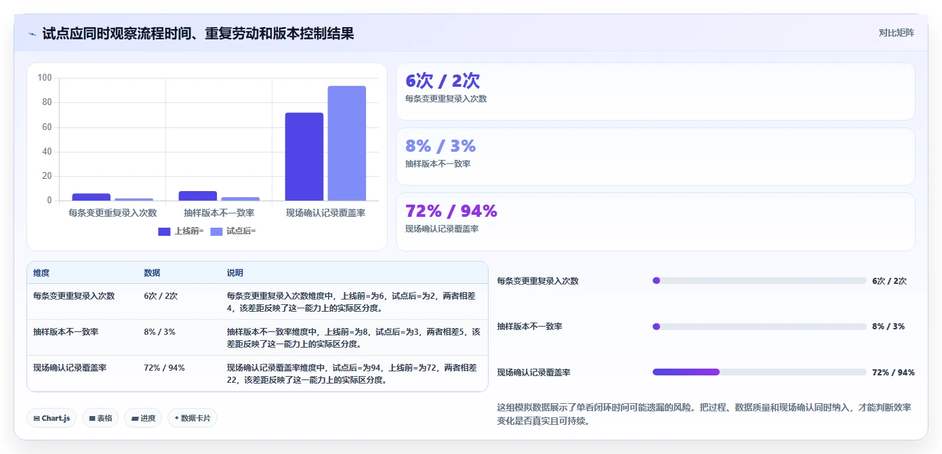Click the description starting 抽样版本不一致率维度中
This screenshot has height=454, width=942.
[x=354, y=337]
